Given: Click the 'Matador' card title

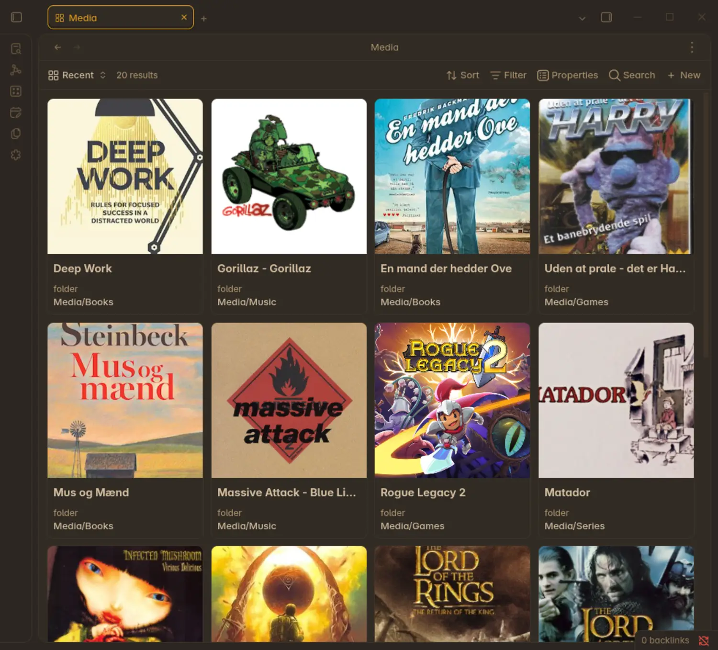Looking at the screenshot, I should (x=567, y=493).
